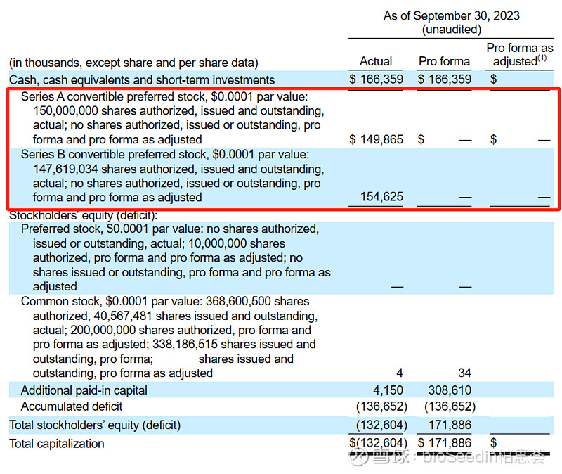Select the Total capitalization row label
The height and width of the screenshot is (474, 562).
point(56,443)
